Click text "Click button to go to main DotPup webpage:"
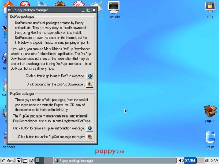This screenshot has width=219, height=164. pyautogui.click(x=55, y=76)
